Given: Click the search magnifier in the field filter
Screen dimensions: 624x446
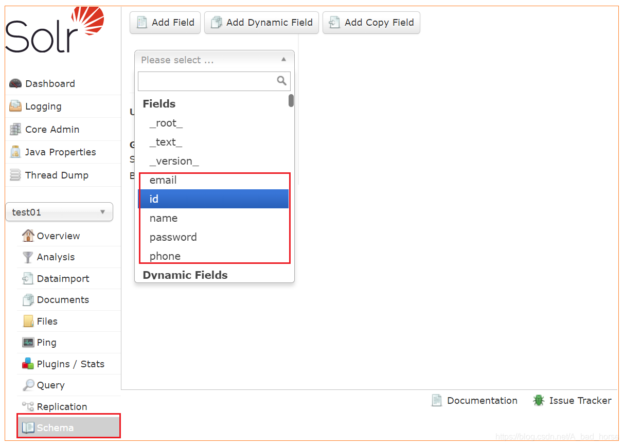Looking at the screenshot, I should point(281,81).
